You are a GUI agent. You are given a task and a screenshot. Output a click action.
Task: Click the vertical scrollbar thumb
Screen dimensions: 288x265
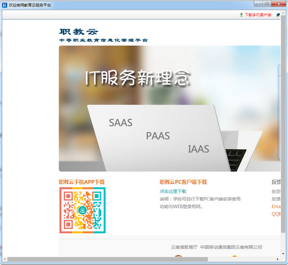pos(283,124)
